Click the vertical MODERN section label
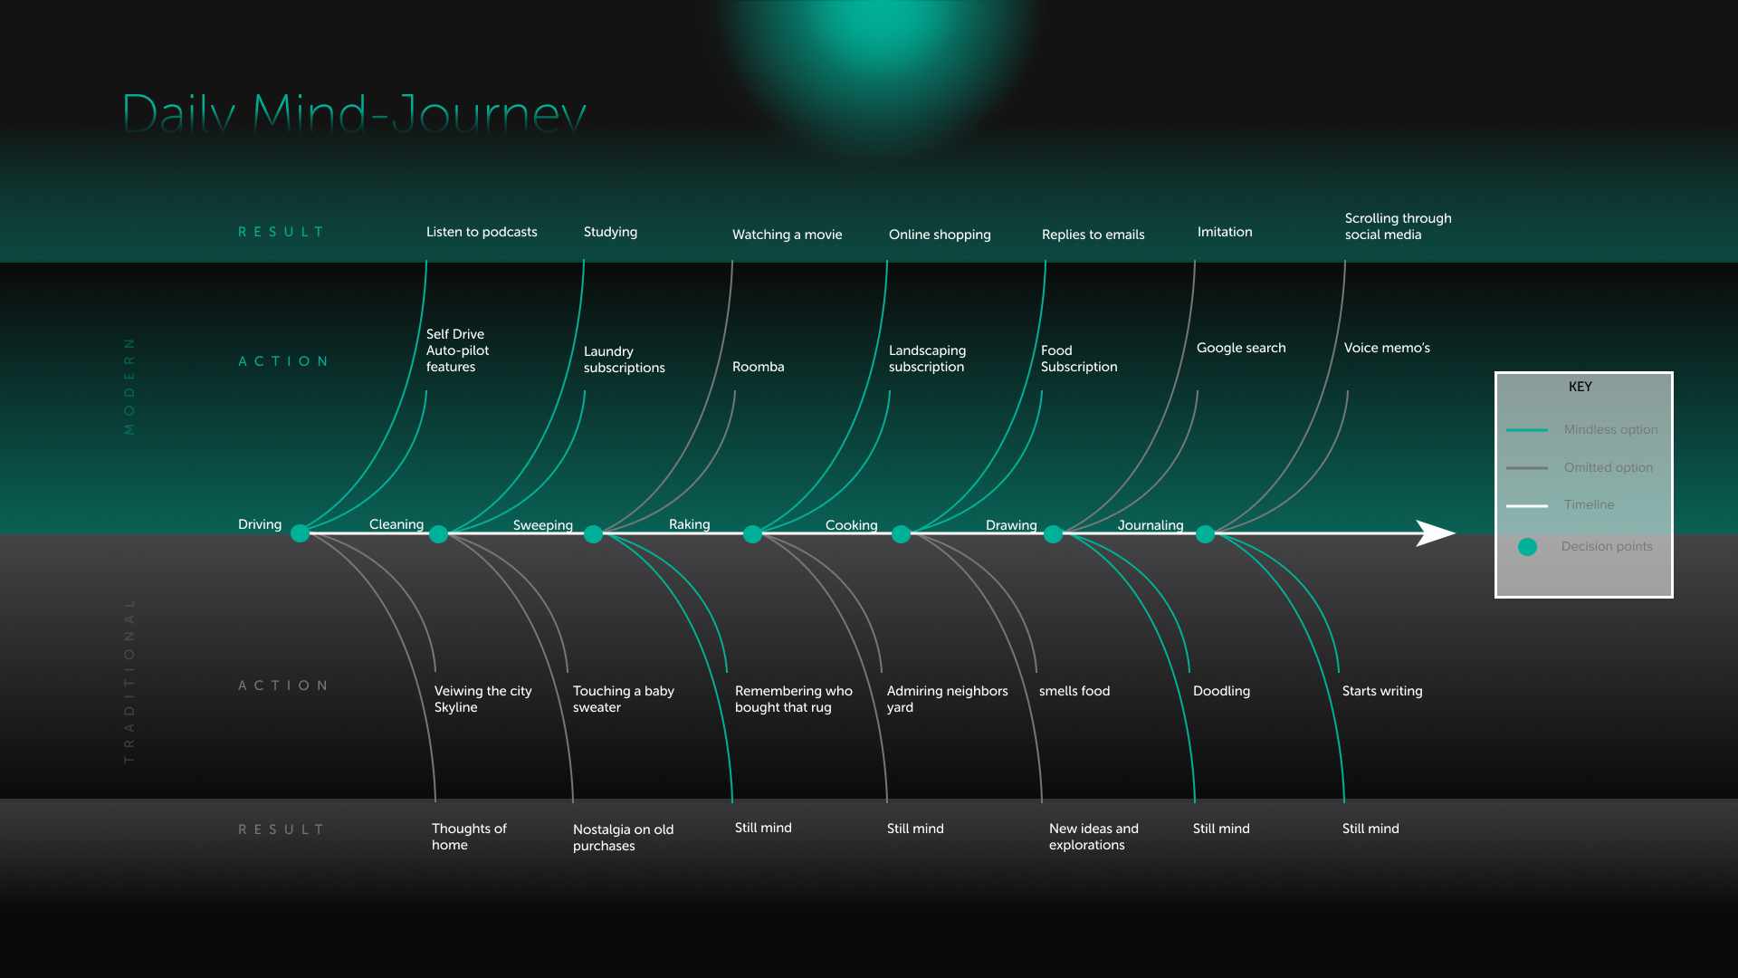 pyautogui.click(x=129, y=386)
